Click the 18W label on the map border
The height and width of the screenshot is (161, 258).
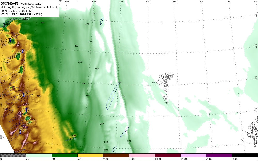click(1, 69)
